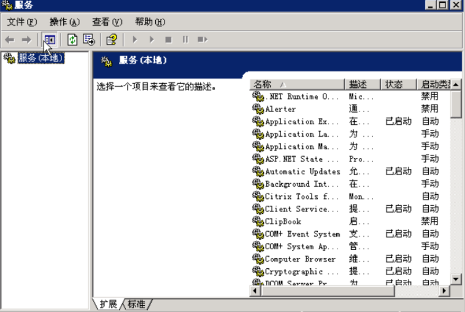Image resolution: width=465 pixels, height=312 pixels.
Task: Click the gear icon of Automatic Updates
Action: [258, 171]
